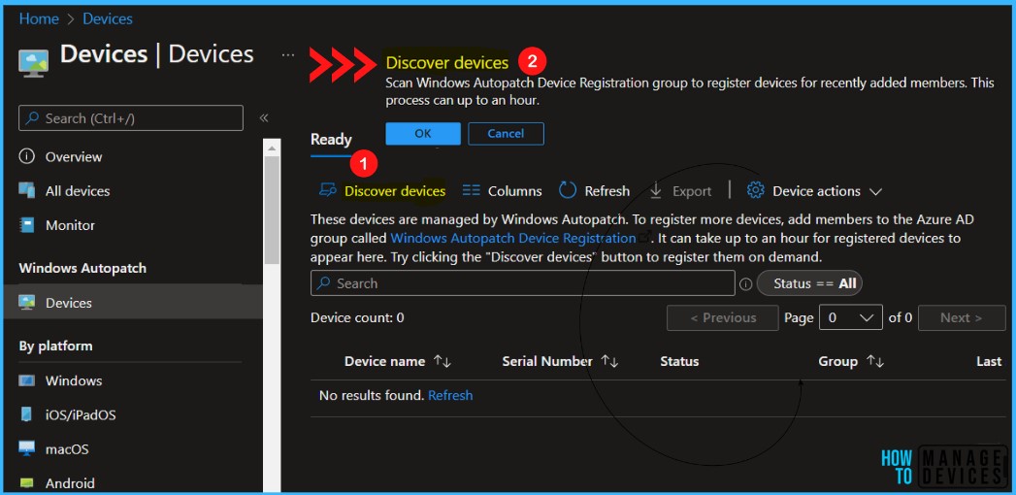Image resolution: width=1016 pixels, height=495 pixels.
Task: Open the Page number dropdown
Action: click(851, 317)
